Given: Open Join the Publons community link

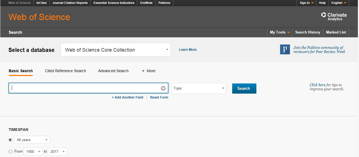Looking at the screenshot, I should 319,50.
